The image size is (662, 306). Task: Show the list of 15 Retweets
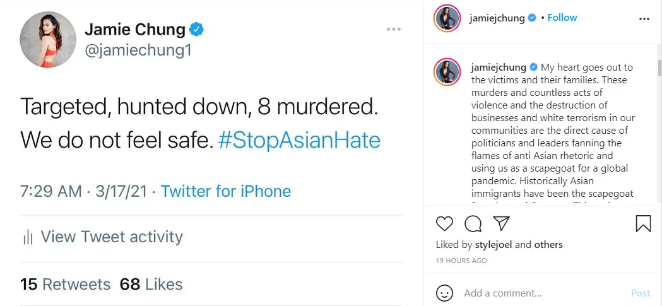pyautogui.click(x=65, y=284)
